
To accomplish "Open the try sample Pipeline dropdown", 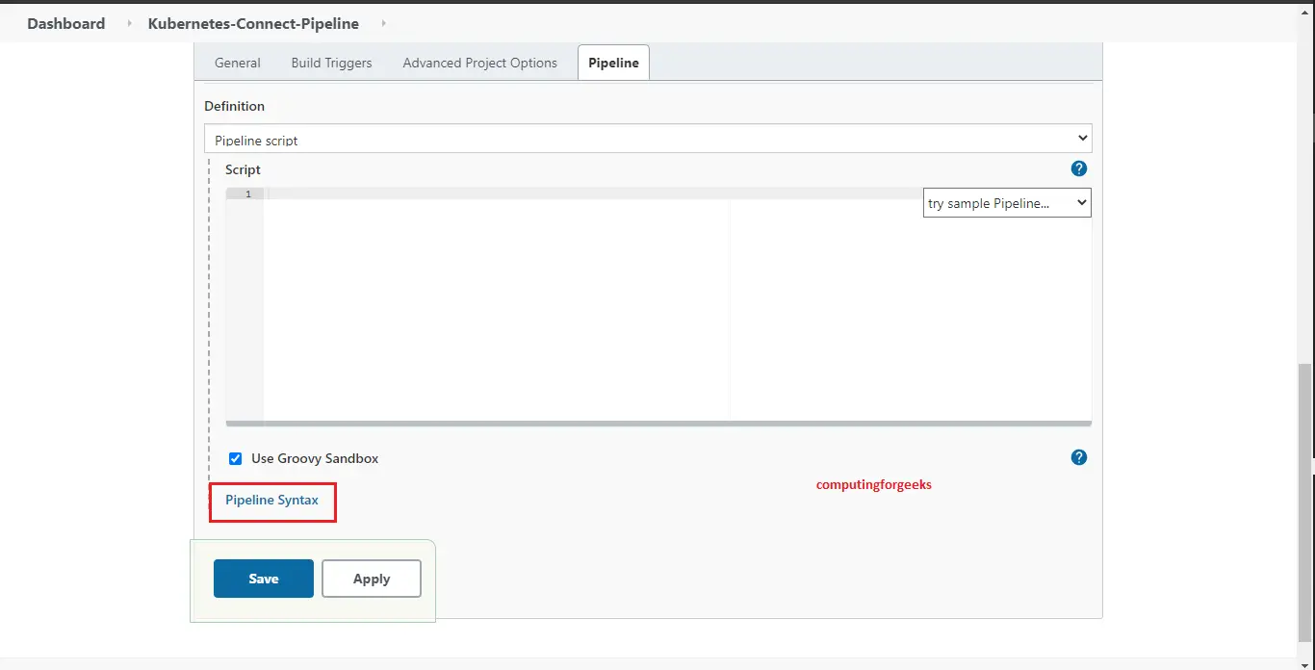I will (1006, 203).
